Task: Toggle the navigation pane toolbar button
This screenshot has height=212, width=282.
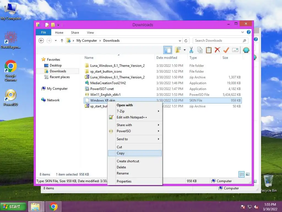Action: click(168, 50)
